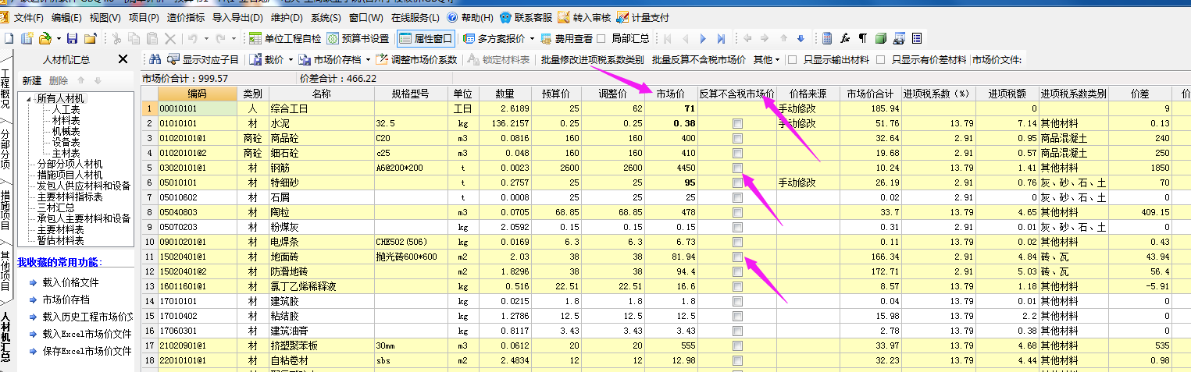Select 暂估材料表 in the tree
1191x372 pixels.
point(61,241)
